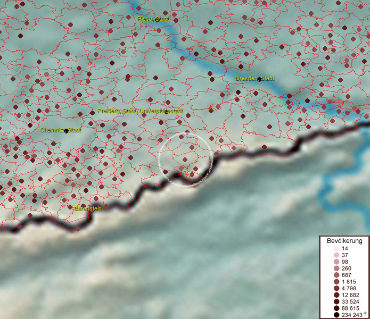This screenshot has width=370, height=319.
Task: Click the legend swatch for 687
Action: pyautogui.click(x=336, y=275)
